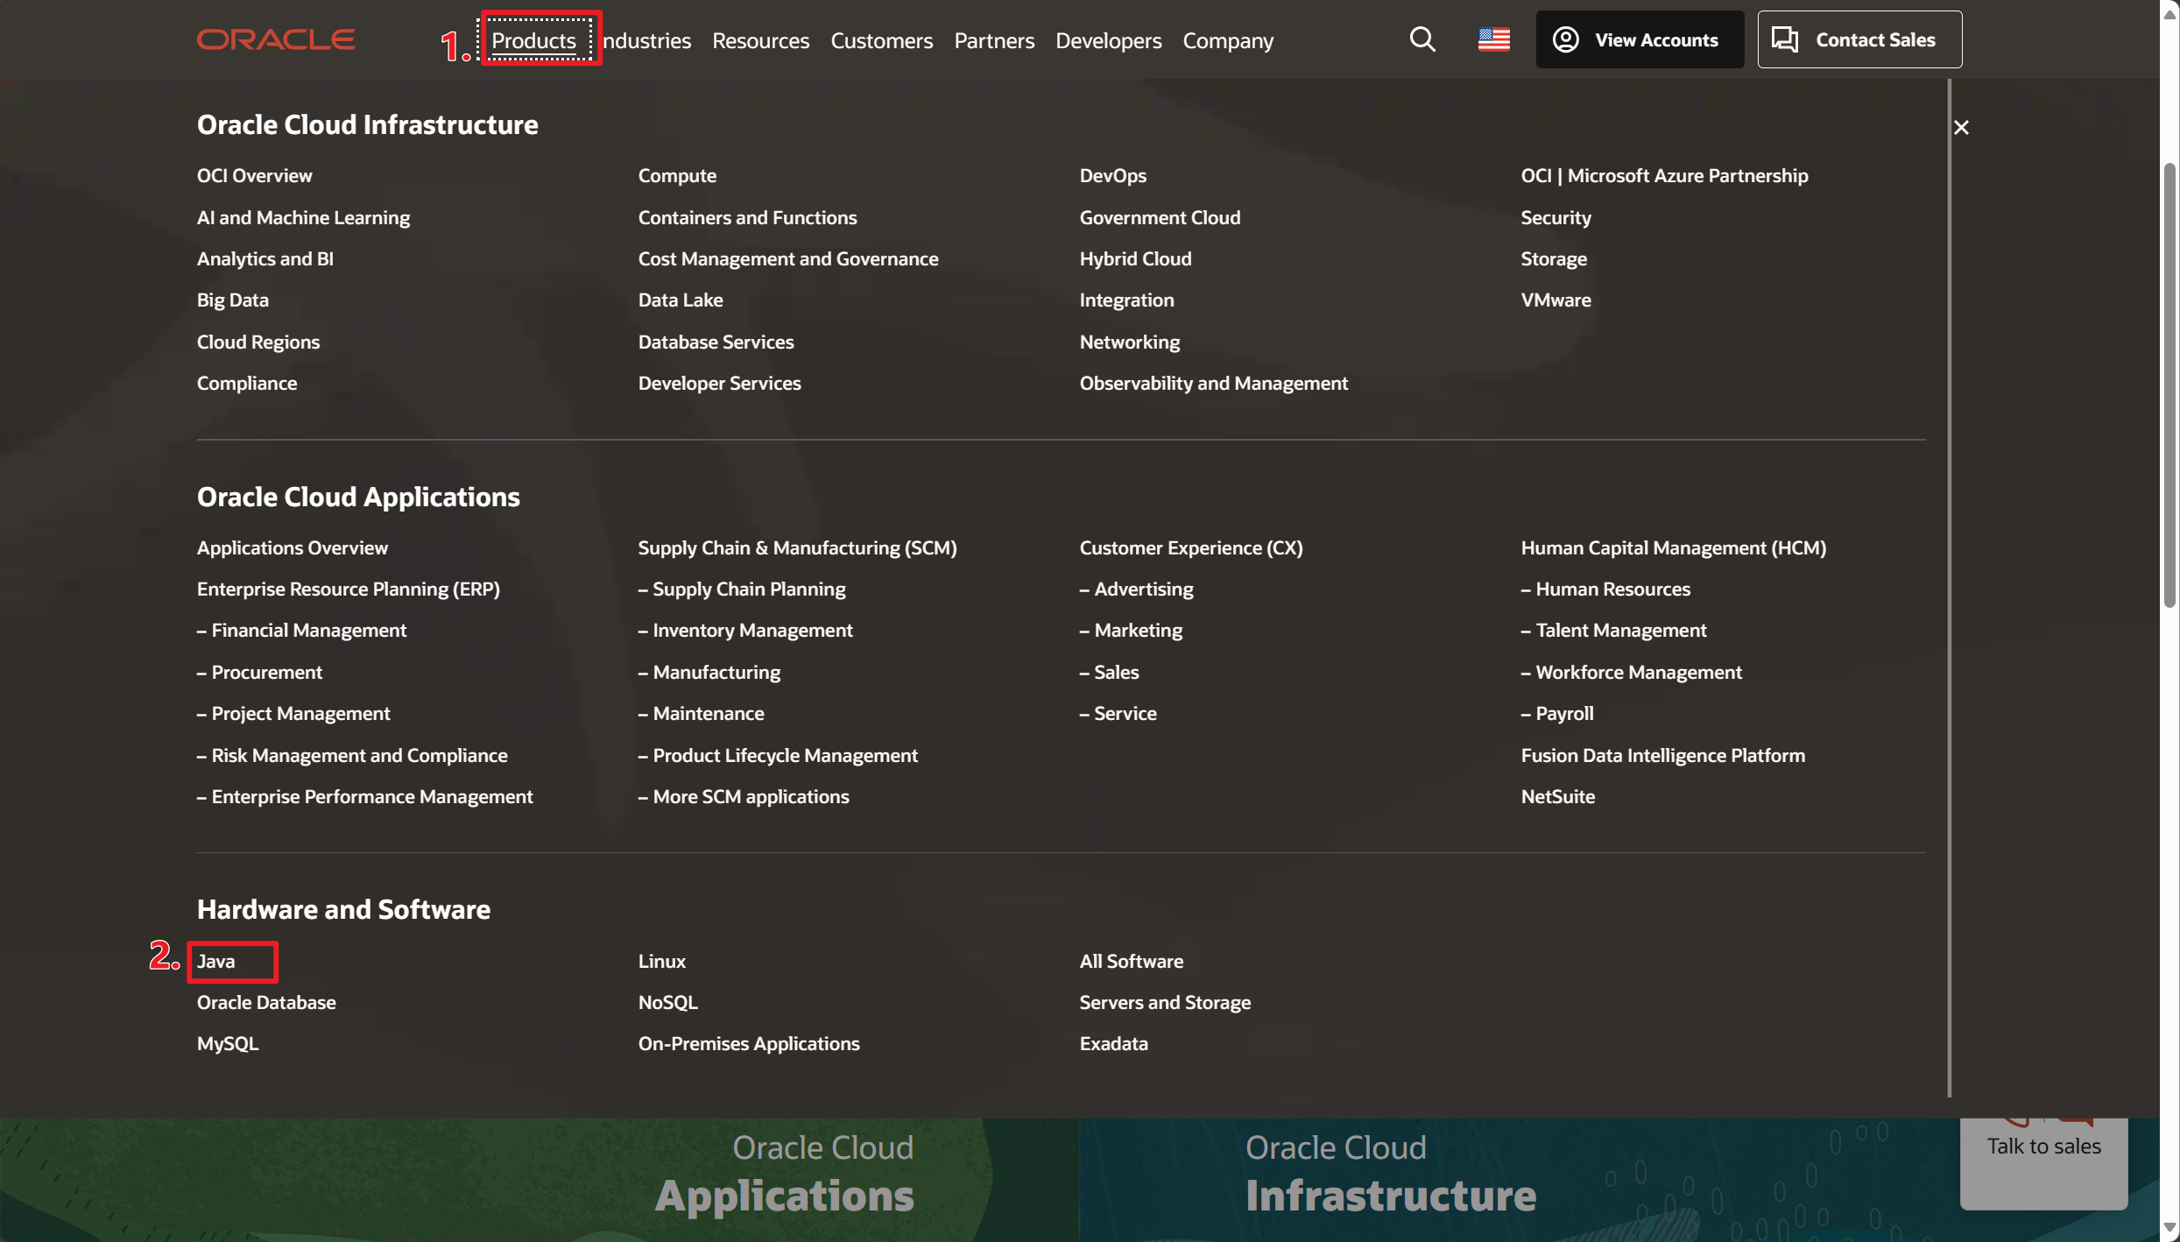Screen dimensions: 2180x1242
Task: Click the page's vertical scrollbar
Action: point(2169,385)
